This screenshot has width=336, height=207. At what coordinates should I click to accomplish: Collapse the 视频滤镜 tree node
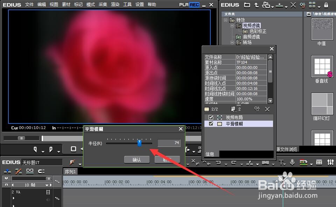pyautogui.click(x=232, y=26)
